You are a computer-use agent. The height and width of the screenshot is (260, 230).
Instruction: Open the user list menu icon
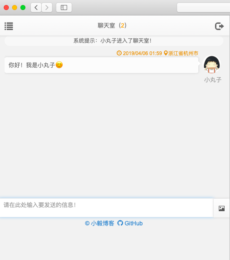click(x=9, y=26)
